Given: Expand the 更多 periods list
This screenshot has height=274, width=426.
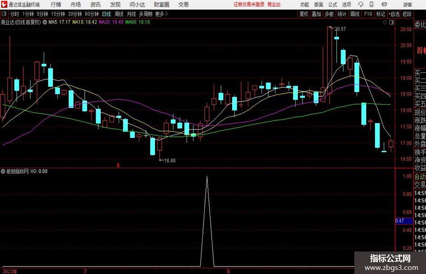Looking at the screenshot, I should [161, 14].
